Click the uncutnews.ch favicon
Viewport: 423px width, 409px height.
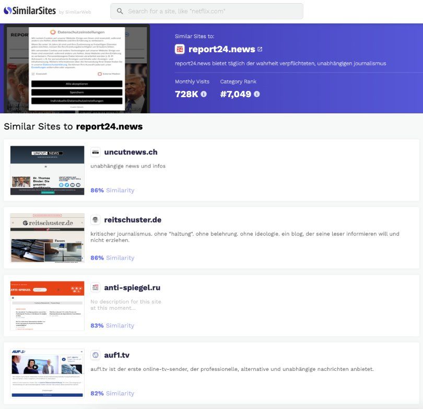click(x=96, y=152)
